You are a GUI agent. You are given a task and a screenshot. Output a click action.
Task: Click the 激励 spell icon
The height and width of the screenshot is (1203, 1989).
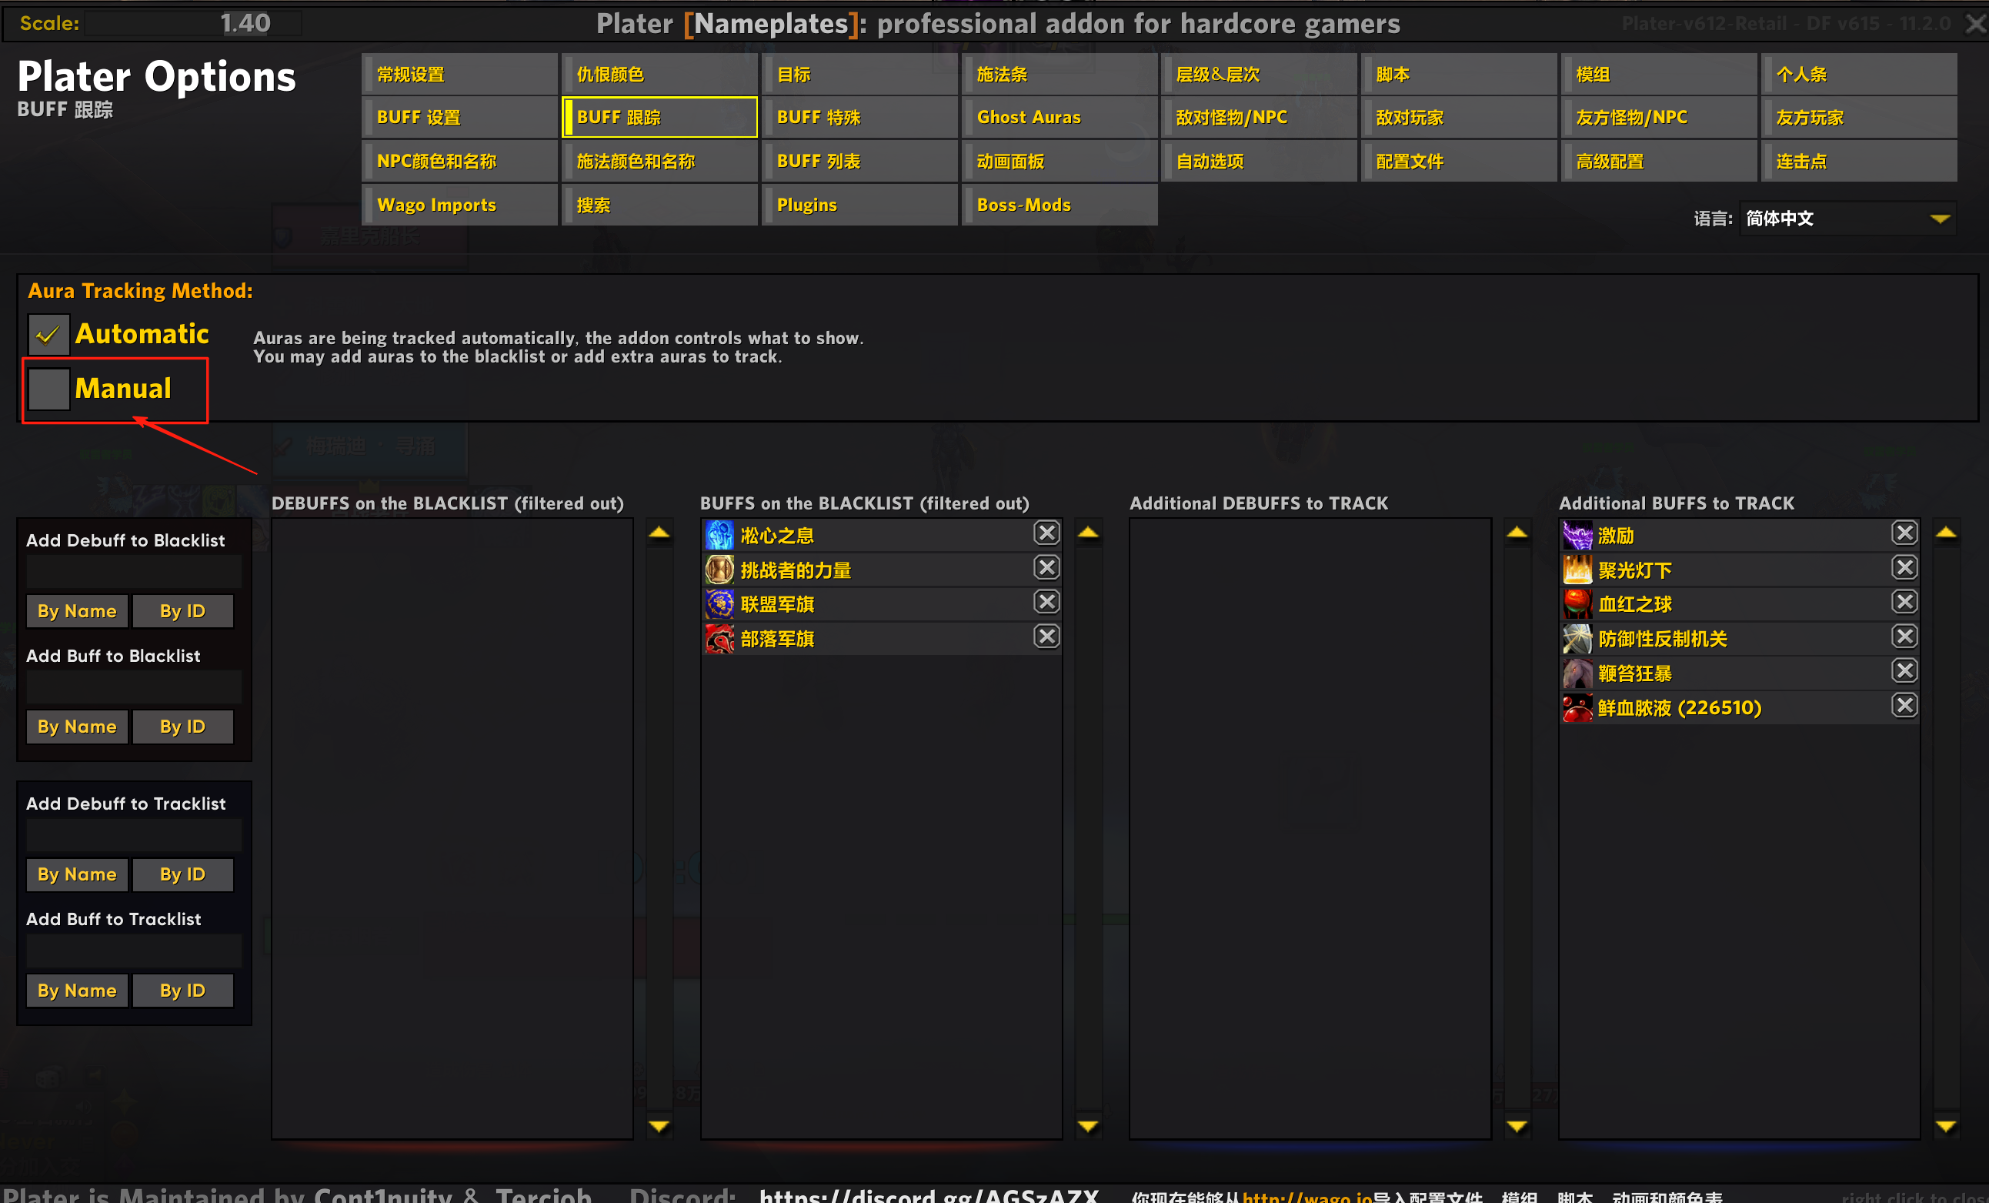pos(1577,535)
